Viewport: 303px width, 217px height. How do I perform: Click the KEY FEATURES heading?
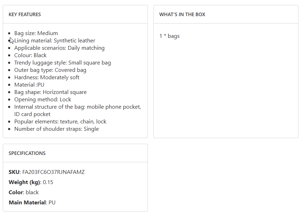pyautogui.click(x=25, y=14)
